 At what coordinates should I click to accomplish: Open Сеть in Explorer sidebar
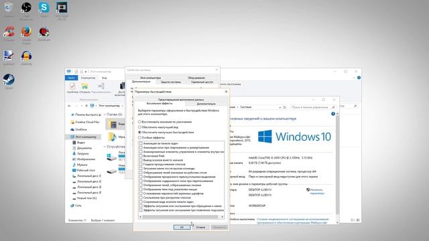point(76,206)
